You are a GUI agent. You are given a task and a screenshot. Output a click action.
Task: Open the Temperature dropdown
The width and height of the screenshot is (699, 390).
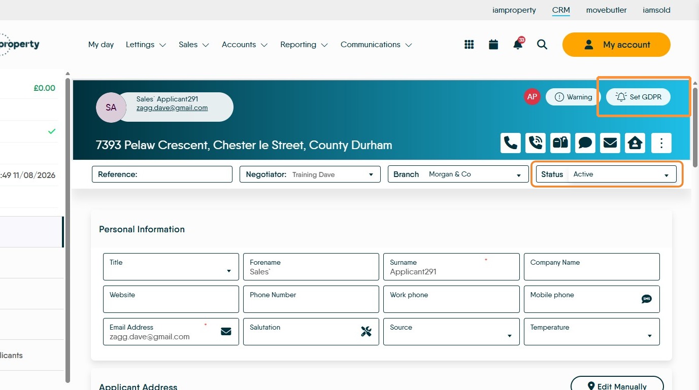click(x=592, y=332)
